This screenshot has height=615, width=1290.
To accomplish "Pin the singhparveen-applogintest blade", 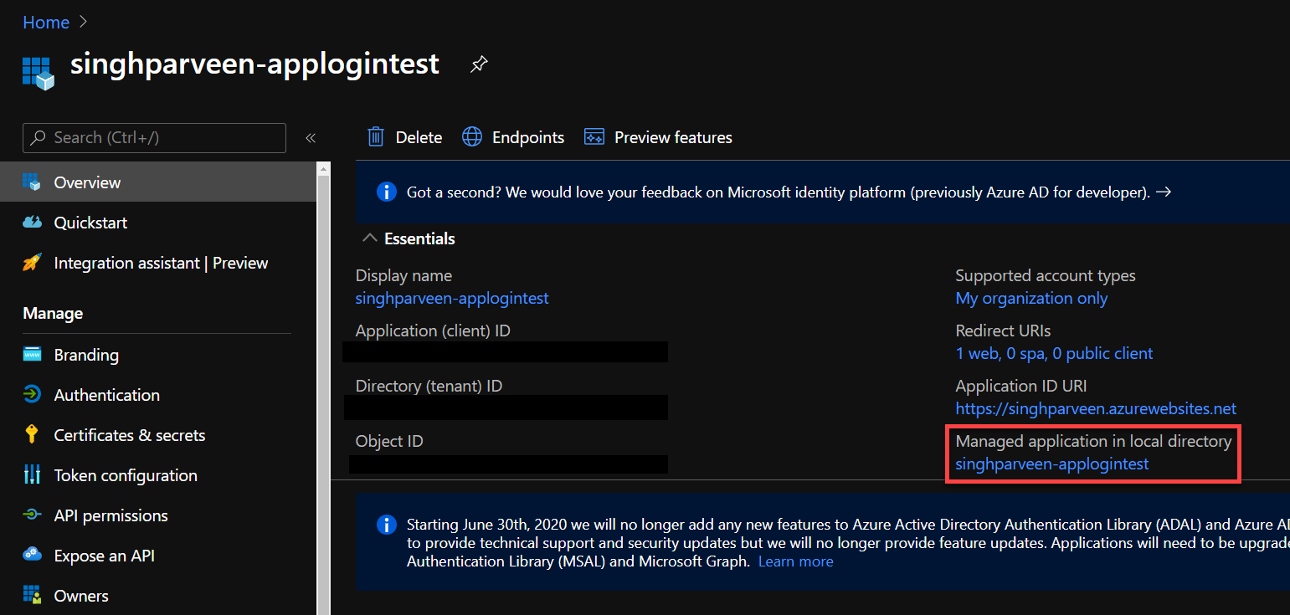I will [479, 64].
